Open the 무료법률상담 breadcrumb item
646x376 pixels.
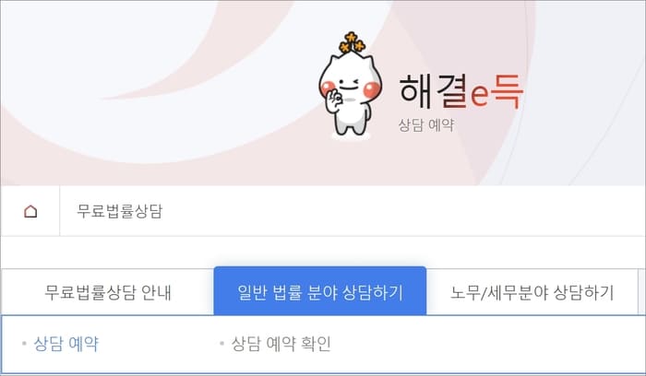[119, 211]
